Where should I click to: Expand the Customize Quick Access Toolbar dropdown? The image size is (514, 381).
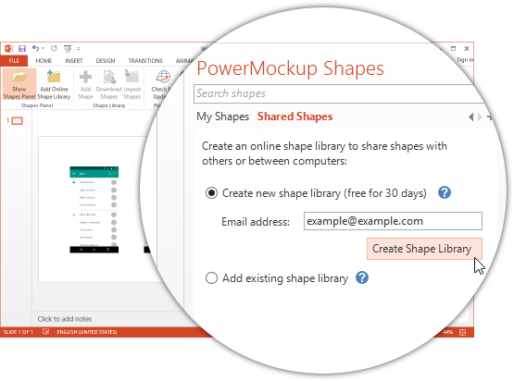point(79,49)
